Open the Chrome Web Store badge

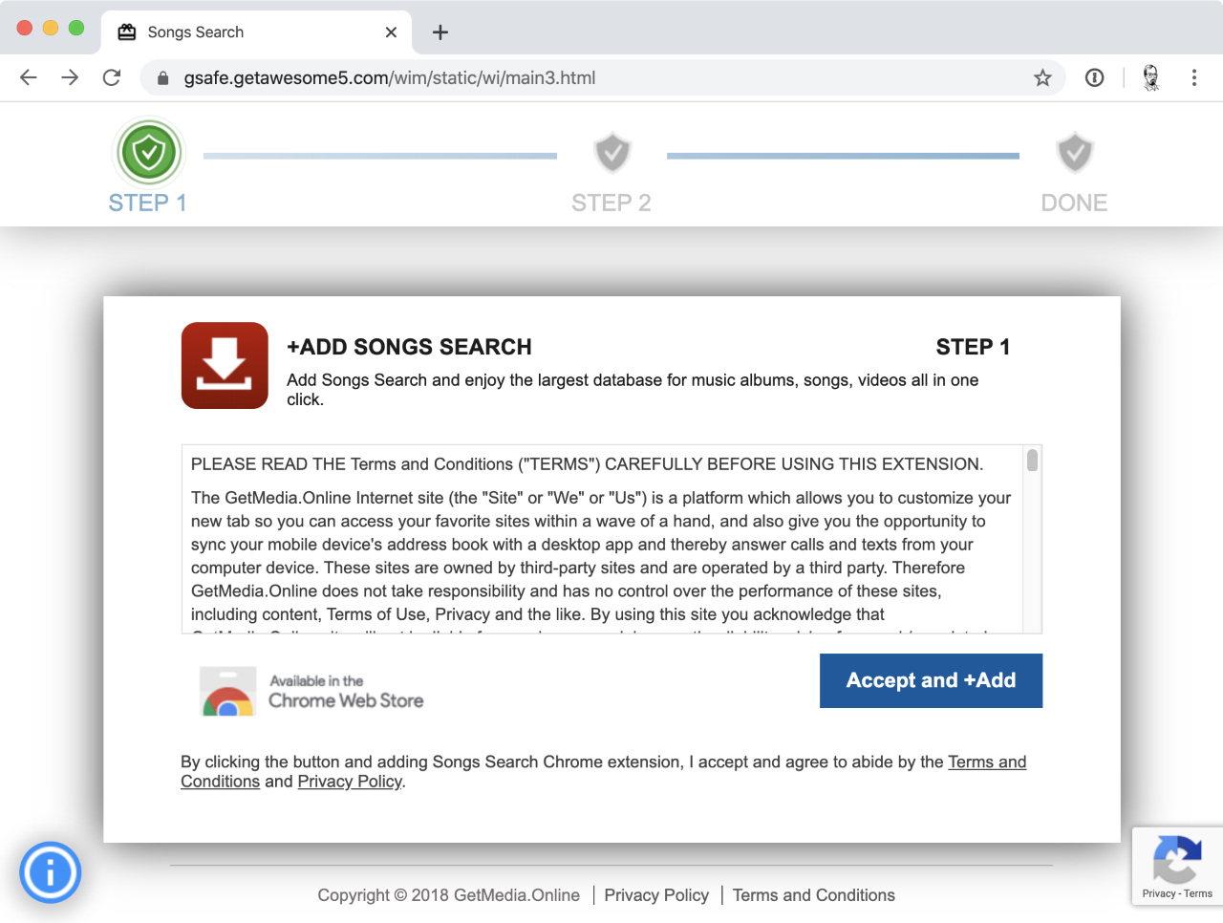tap(311, 691)
